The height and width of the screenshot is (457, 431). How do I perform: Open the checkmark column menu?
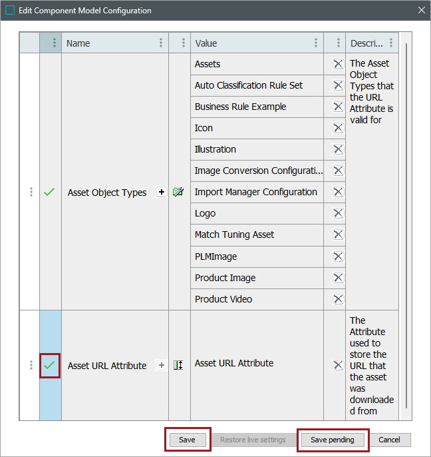54,43
